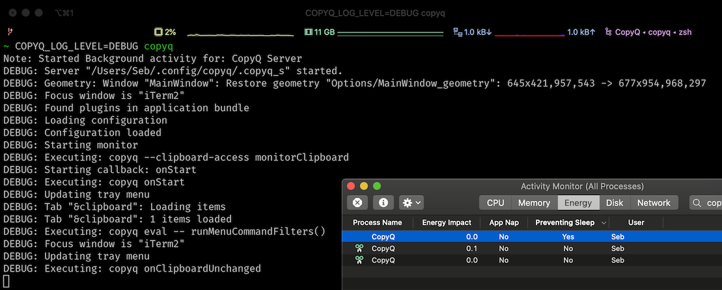722x290 pixels.
Task: Select the Energy tab
Action: point(578,203)
